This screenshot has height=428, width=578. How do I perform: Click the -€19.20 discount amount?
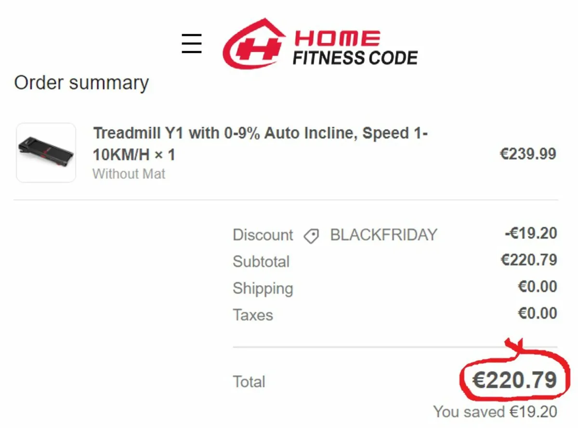click(530, 233)
